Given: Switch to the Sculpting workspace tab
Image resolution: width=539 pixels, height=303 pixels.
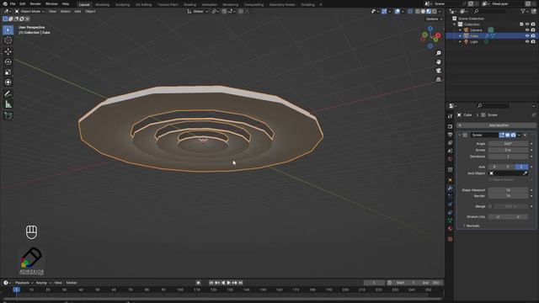Looking at the screenshot, I should [122, 5].
